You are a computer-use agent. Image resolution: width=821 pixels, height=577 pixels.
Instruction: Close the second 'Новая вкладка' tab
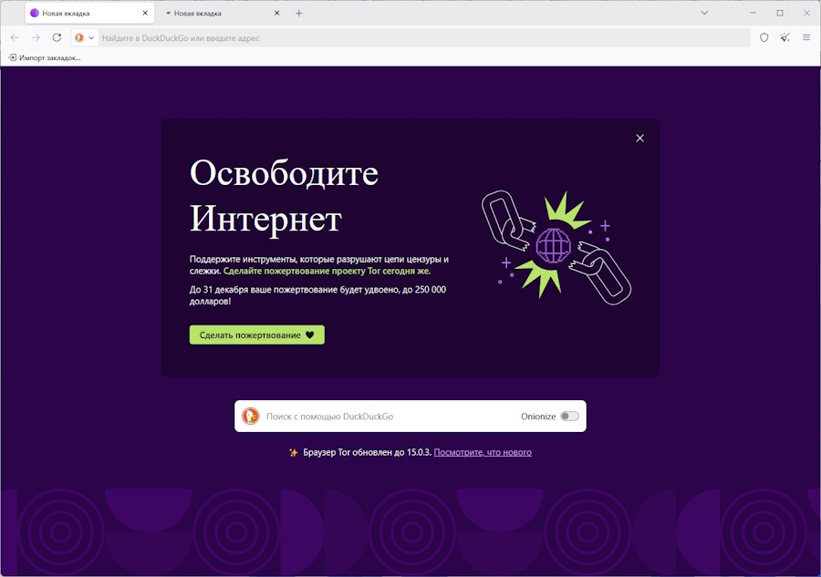tap(277, 13)
